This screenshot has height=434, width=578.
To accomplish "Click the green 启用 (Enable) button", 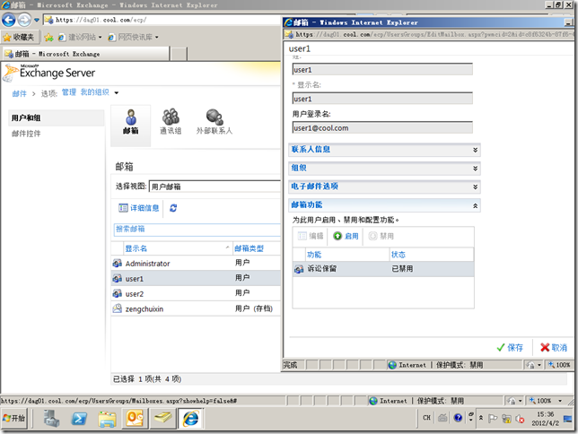I will [x=346, y=236].
